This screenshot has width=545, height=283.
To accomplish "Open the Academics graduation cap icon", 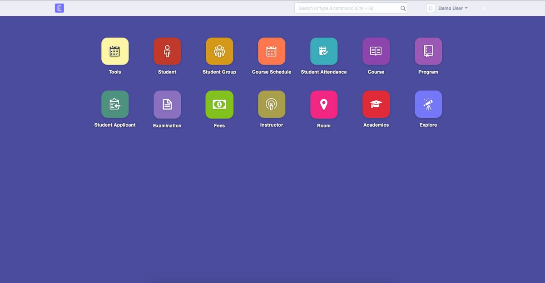I will (x=376, y=104).
